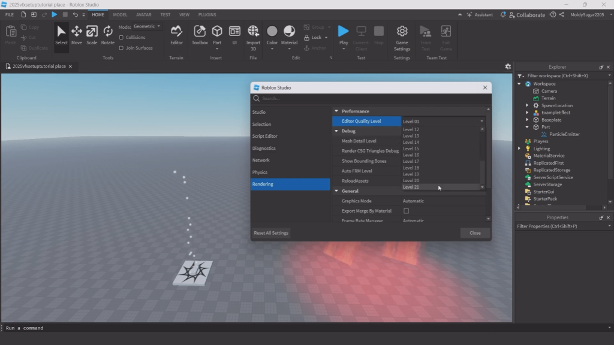The image size is (614, 345).
Task: Activate the Scale tool
Action: coord(92,35)
